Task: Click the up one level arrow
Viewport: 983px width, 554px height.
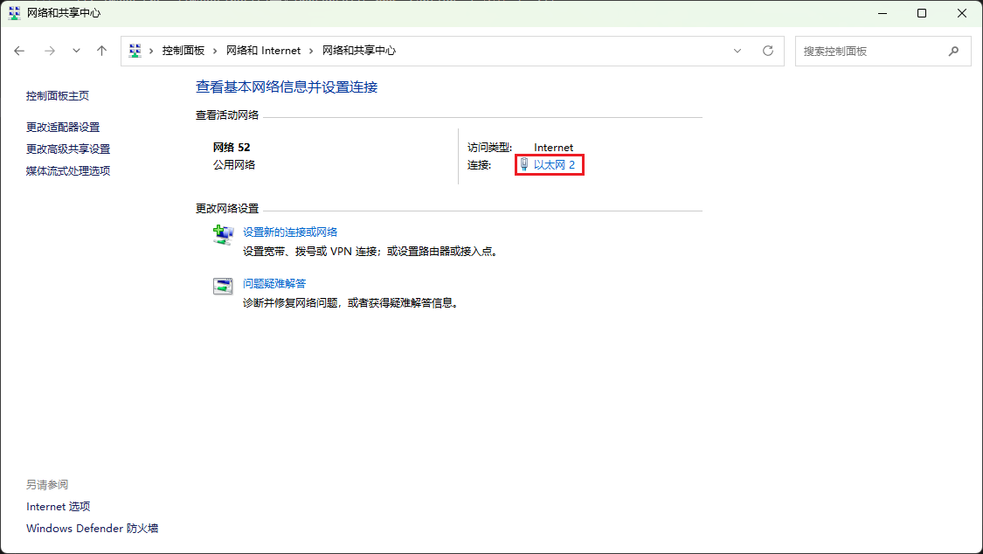Action: (101, 51)
